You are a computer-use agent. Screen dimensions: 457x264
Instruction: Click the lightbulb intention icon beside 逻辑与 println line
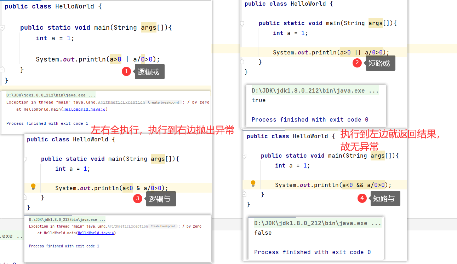33,186
